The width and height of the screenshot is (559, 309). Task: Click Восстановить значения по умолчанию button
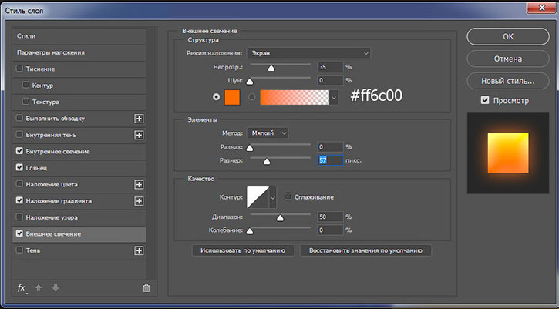point(365,250)
